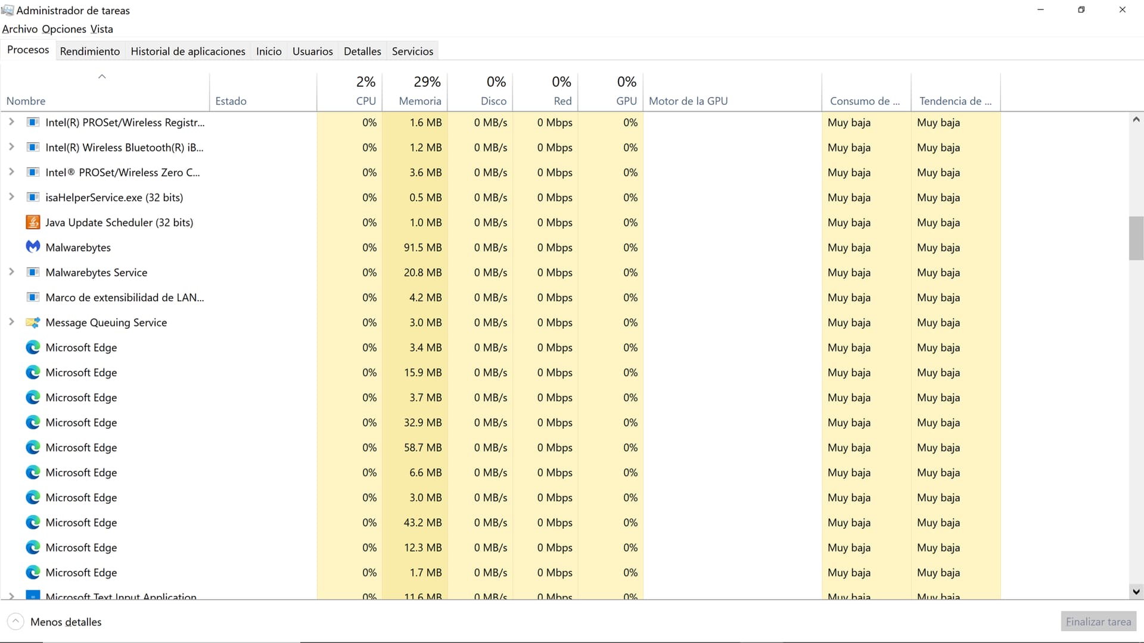Click the Edge icon using 3.7 MB

[33, 398]
